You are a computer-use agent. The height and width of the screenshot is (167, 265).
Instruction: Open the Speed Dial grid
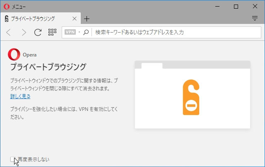point(52,32)
